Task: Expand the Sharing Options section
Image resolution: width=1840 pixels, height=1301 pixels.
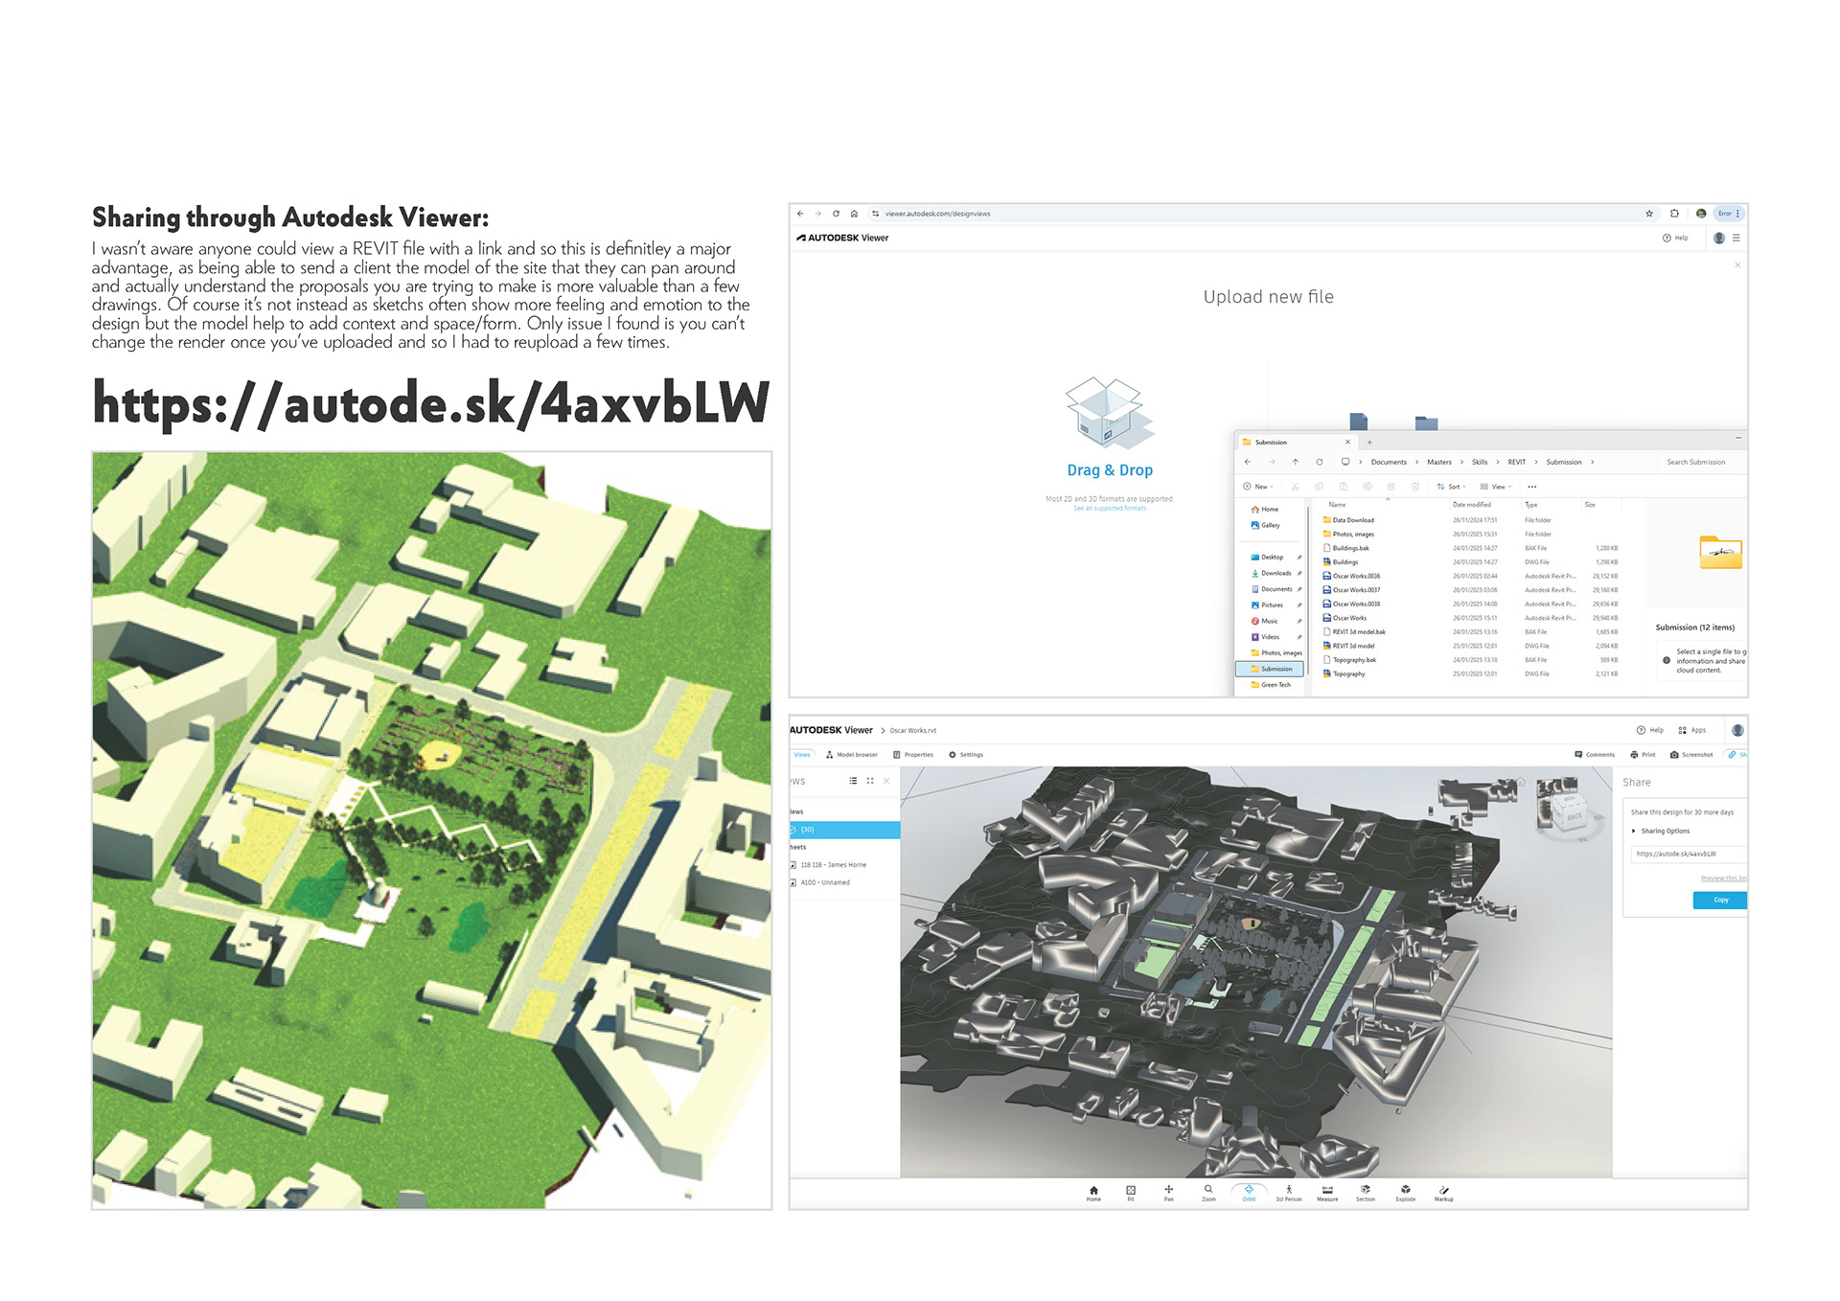Action: pyautogui.click(x=1664, y=831)
